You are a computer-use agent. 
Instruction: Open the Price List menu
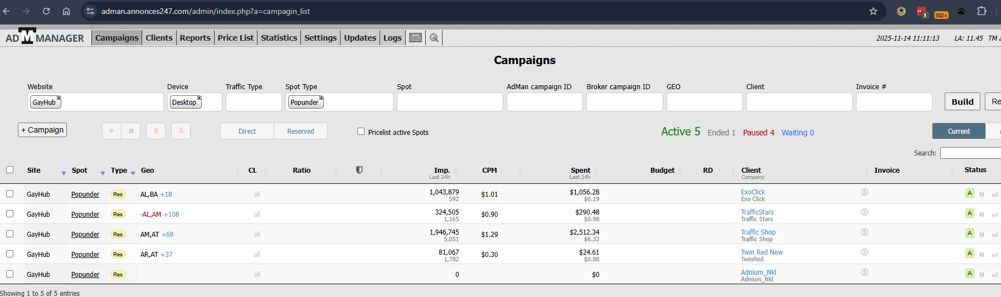pyautogui.click(x=235, y=38)
